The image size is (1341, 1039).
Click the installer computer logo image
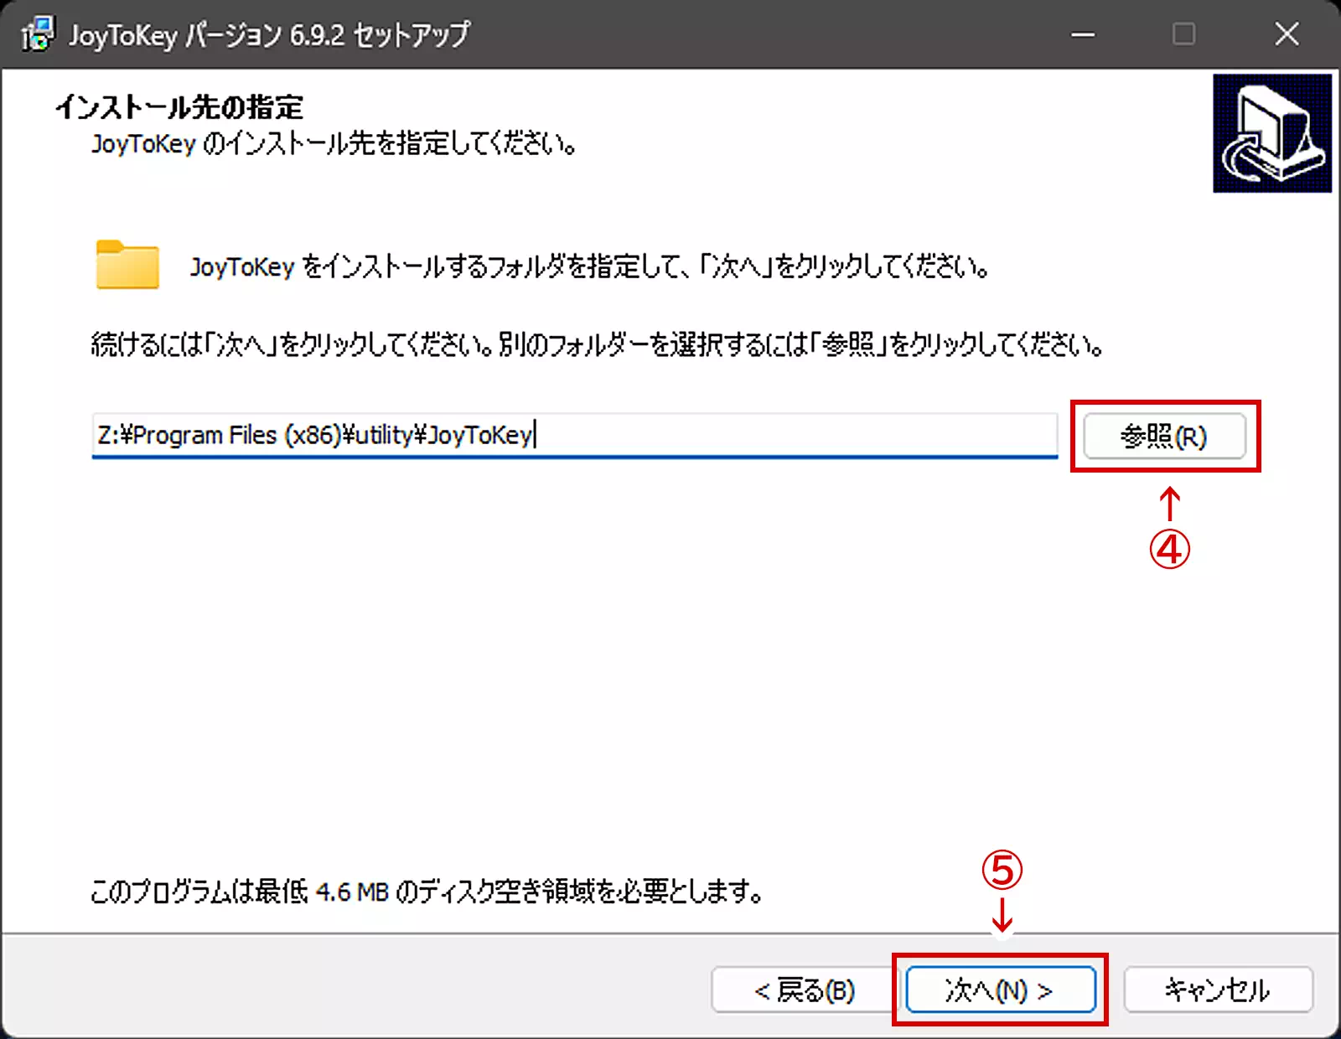point(1271,133)
